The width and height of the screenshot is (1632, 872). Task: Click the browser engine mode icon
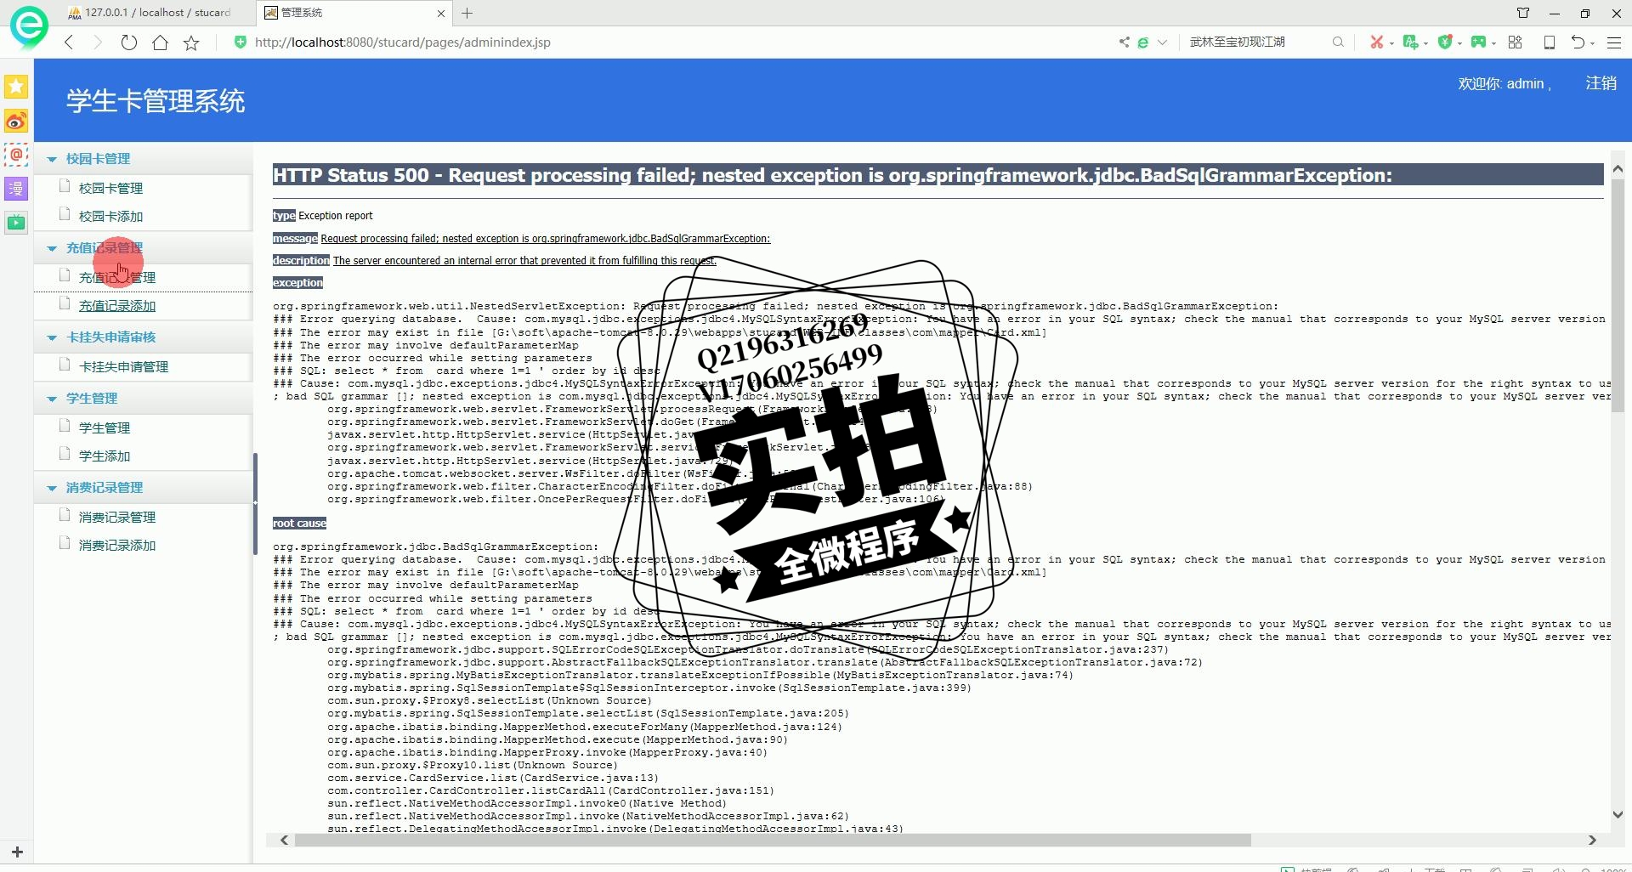1143,42
